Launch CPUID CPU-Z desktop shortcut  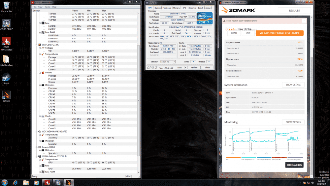click(6, 25)
